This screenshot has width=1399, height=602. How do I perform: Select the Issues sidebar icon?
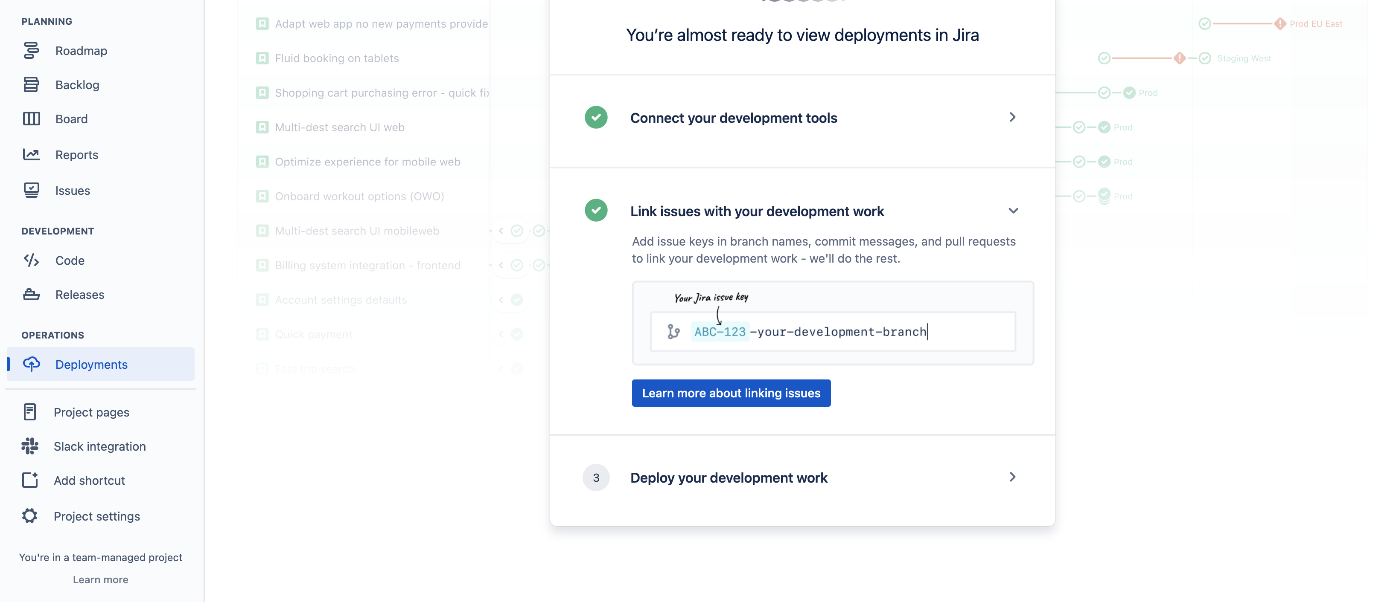coord(31,190)
